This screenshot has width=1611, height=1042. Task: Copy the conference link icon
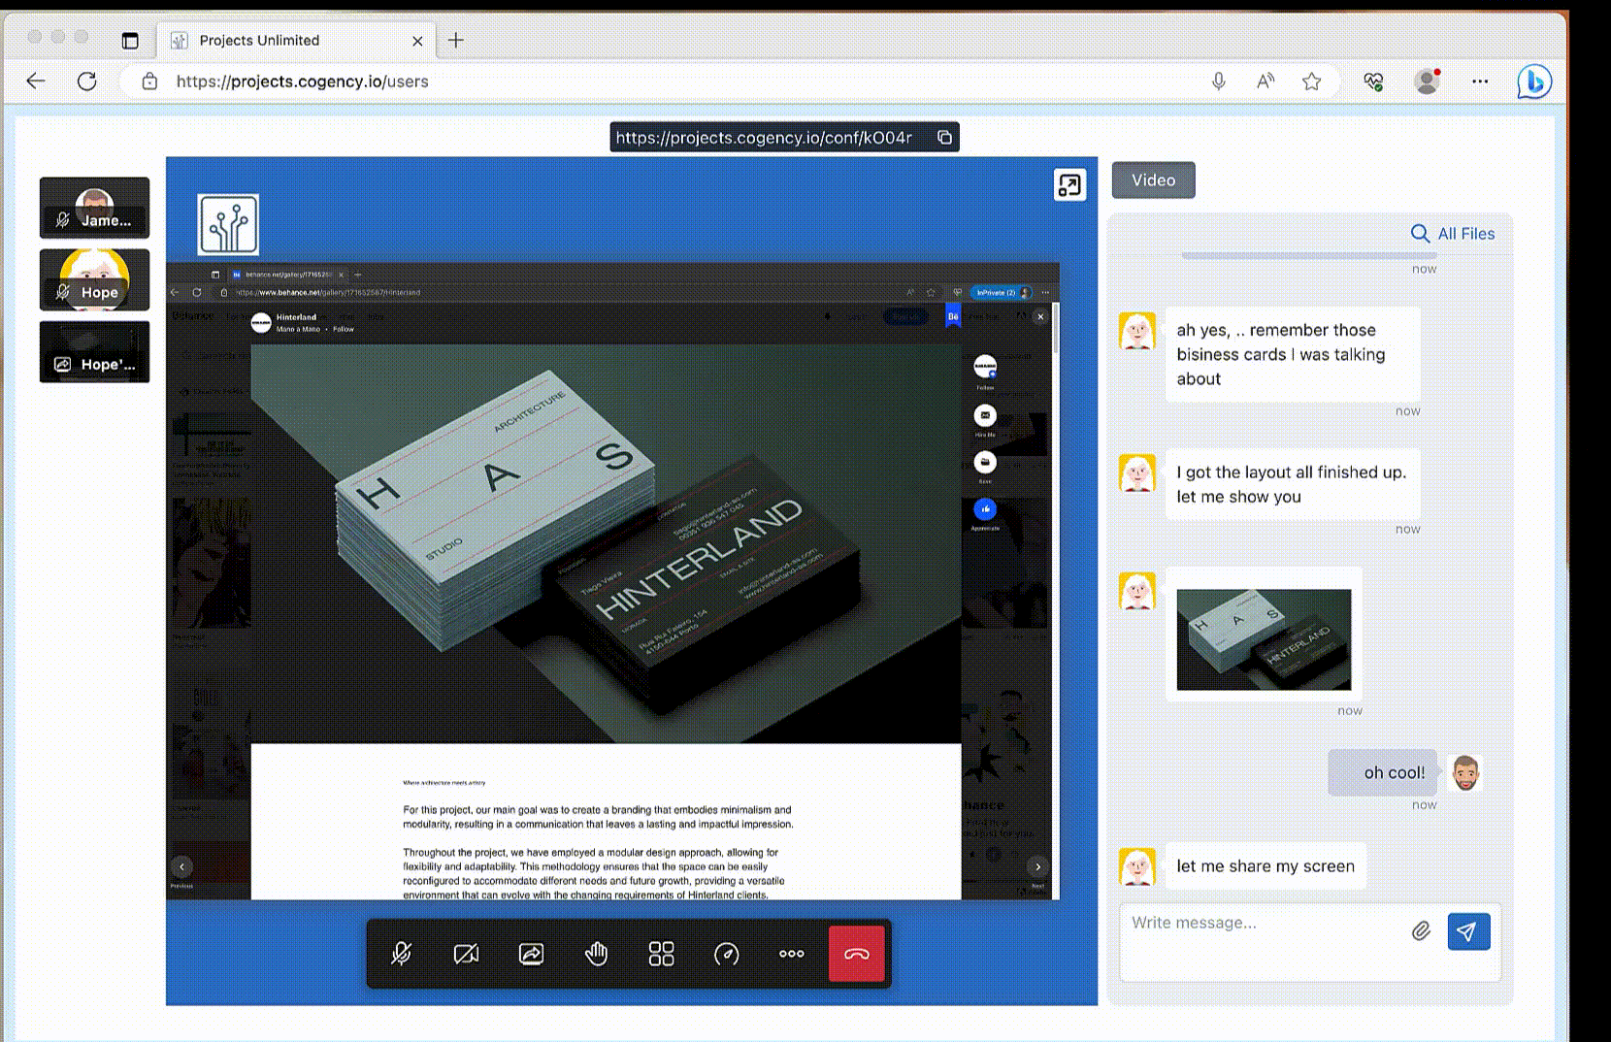[x=944, y=138]
